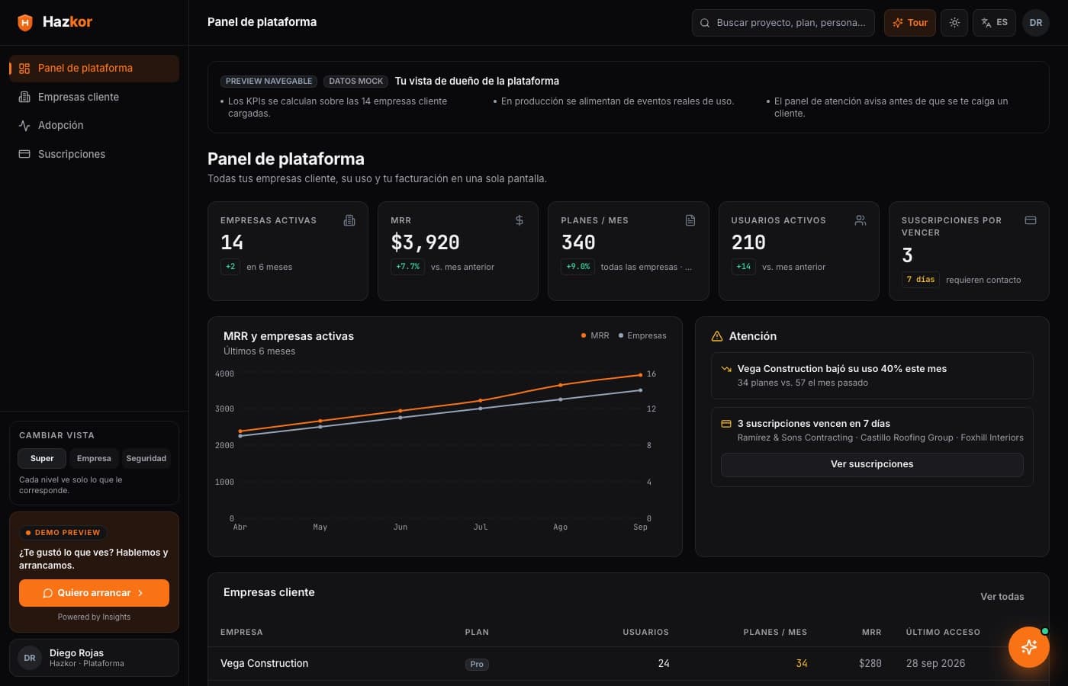Click card icon beside Suscripciones in sidebar

click(x=24, y=154)
